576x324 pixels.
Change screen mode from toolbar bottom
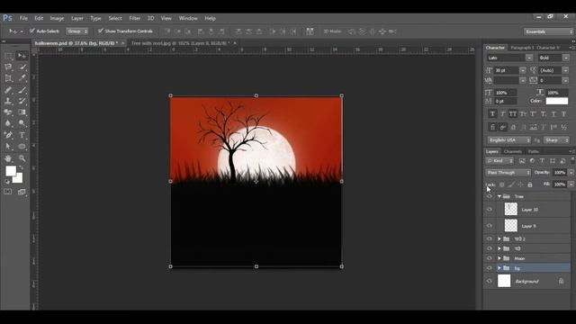click(22, 192)
